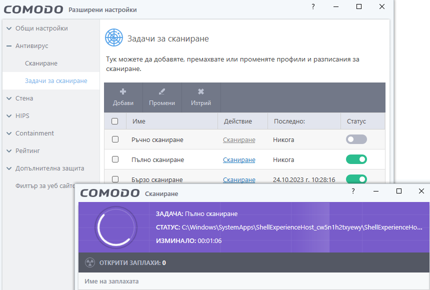Select the Ръчно сканиране task name
This screenshot has width=430, height=290.
point(157,140)
